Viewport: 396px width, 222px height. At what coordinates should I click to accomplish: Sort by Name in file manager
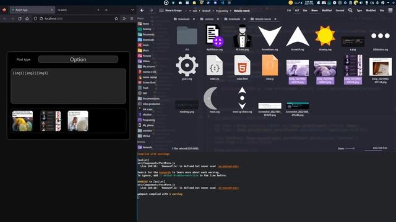(x=314, y=10)
